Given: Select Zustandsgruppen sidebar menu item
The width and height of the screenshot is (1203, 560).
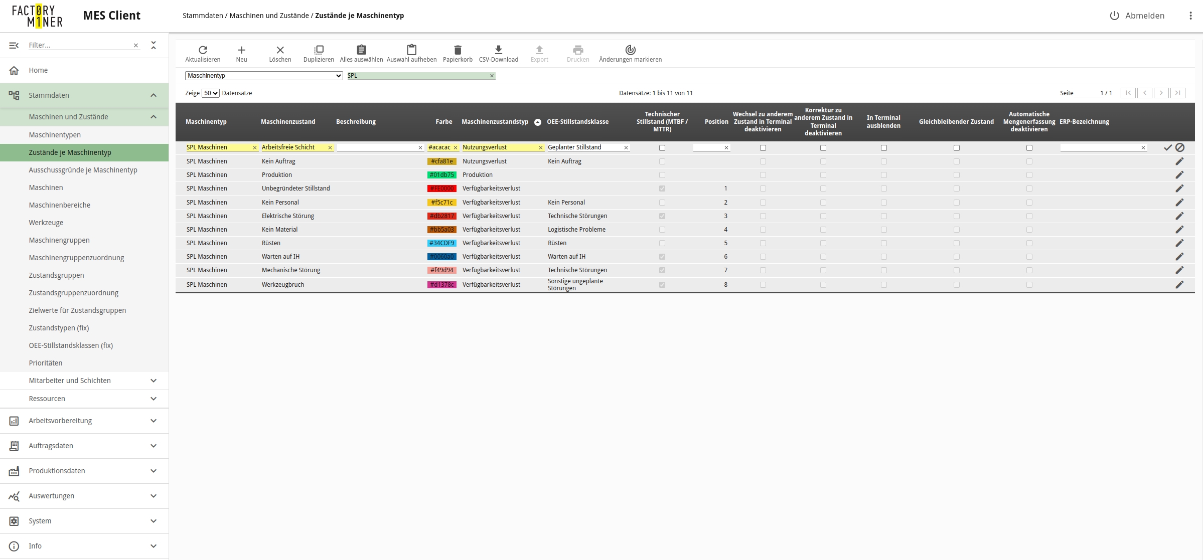Looking at the screenshot, I should tap(56, 275).
